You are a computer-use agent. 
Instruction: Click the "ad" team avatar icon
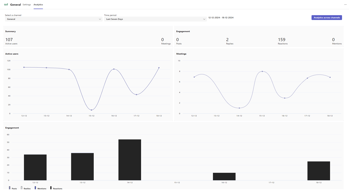click(6, 4)
